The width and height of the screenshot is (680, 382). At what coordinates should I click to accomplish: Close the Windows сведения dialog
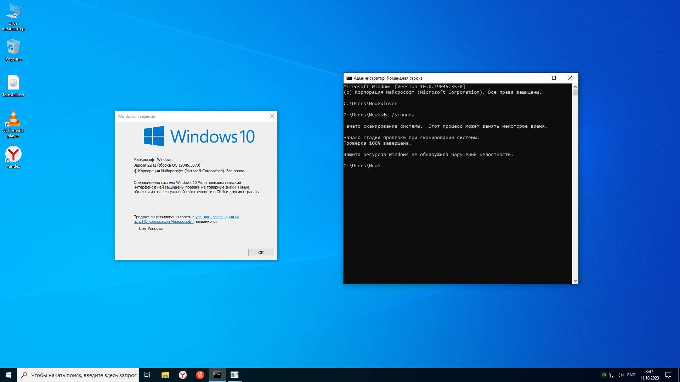click(272, 116)
